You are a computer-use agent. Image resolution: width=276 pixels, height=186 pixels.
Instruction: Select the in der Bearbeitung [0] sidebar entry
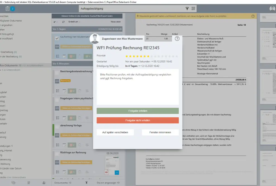tap(11, 56)
